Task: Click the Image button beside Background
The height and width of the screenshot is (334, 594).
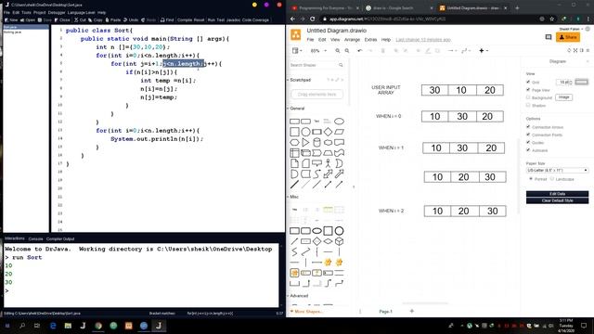Action: click(x=563, y=97)
